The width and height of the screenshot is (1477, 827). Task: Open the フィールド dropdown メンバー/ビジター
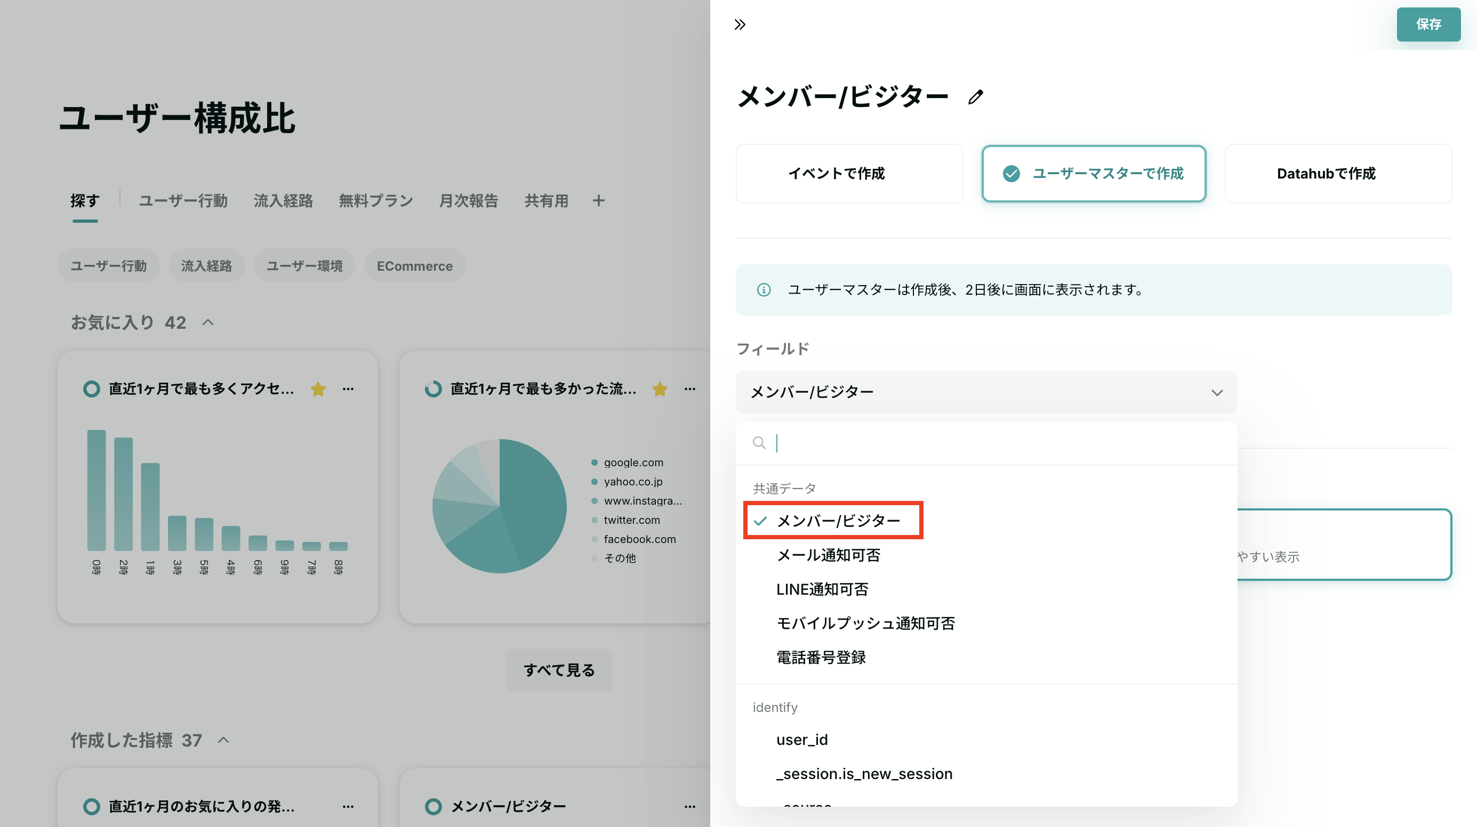(x=986, y=392)
